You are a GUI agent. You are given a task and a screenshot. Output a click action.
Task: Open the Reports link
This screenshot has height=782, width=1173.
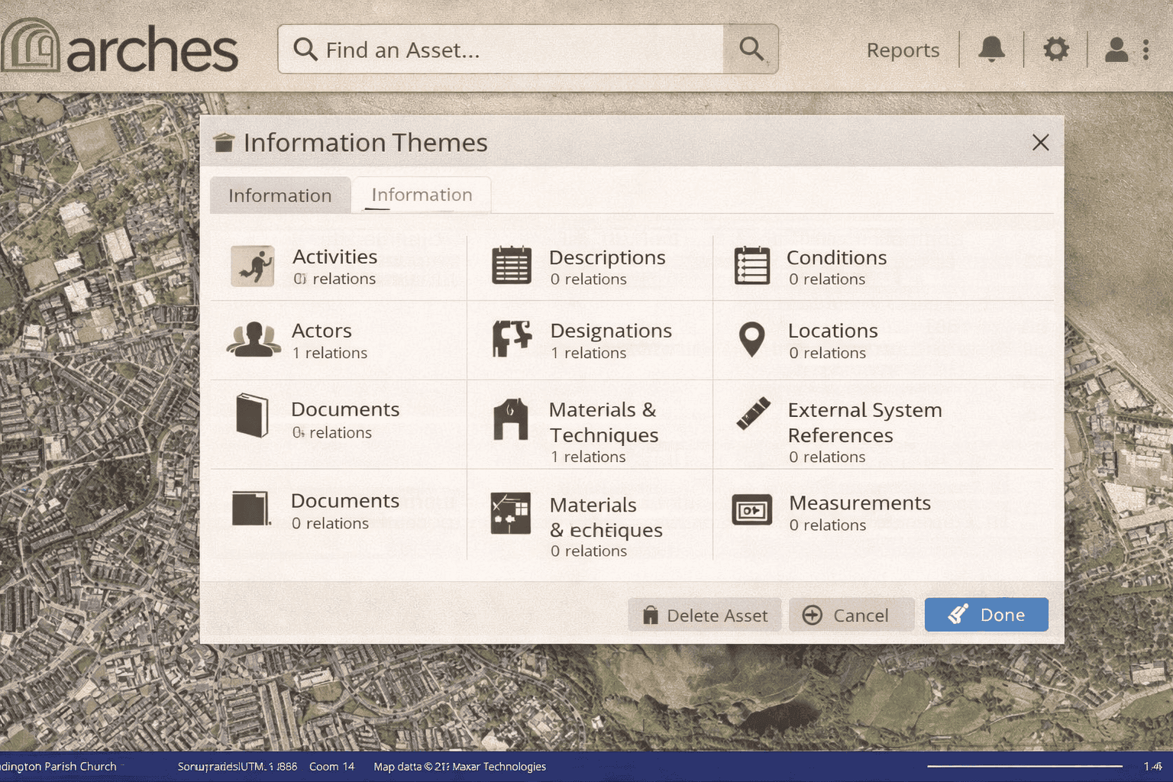coord(903,50)
